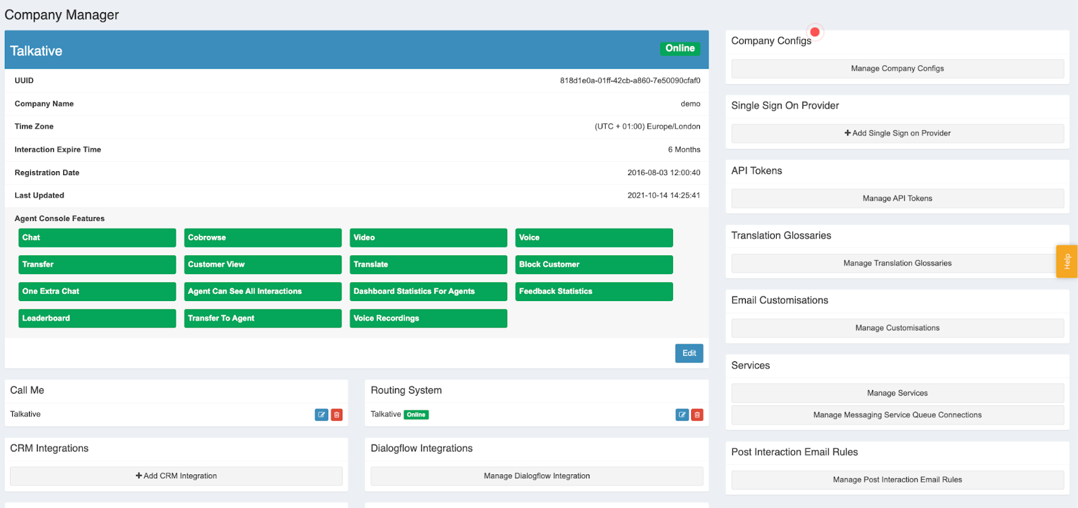Screen dimensions: 1078x508
Task: Add Single Sign on Provider
Action: point(897,133)
